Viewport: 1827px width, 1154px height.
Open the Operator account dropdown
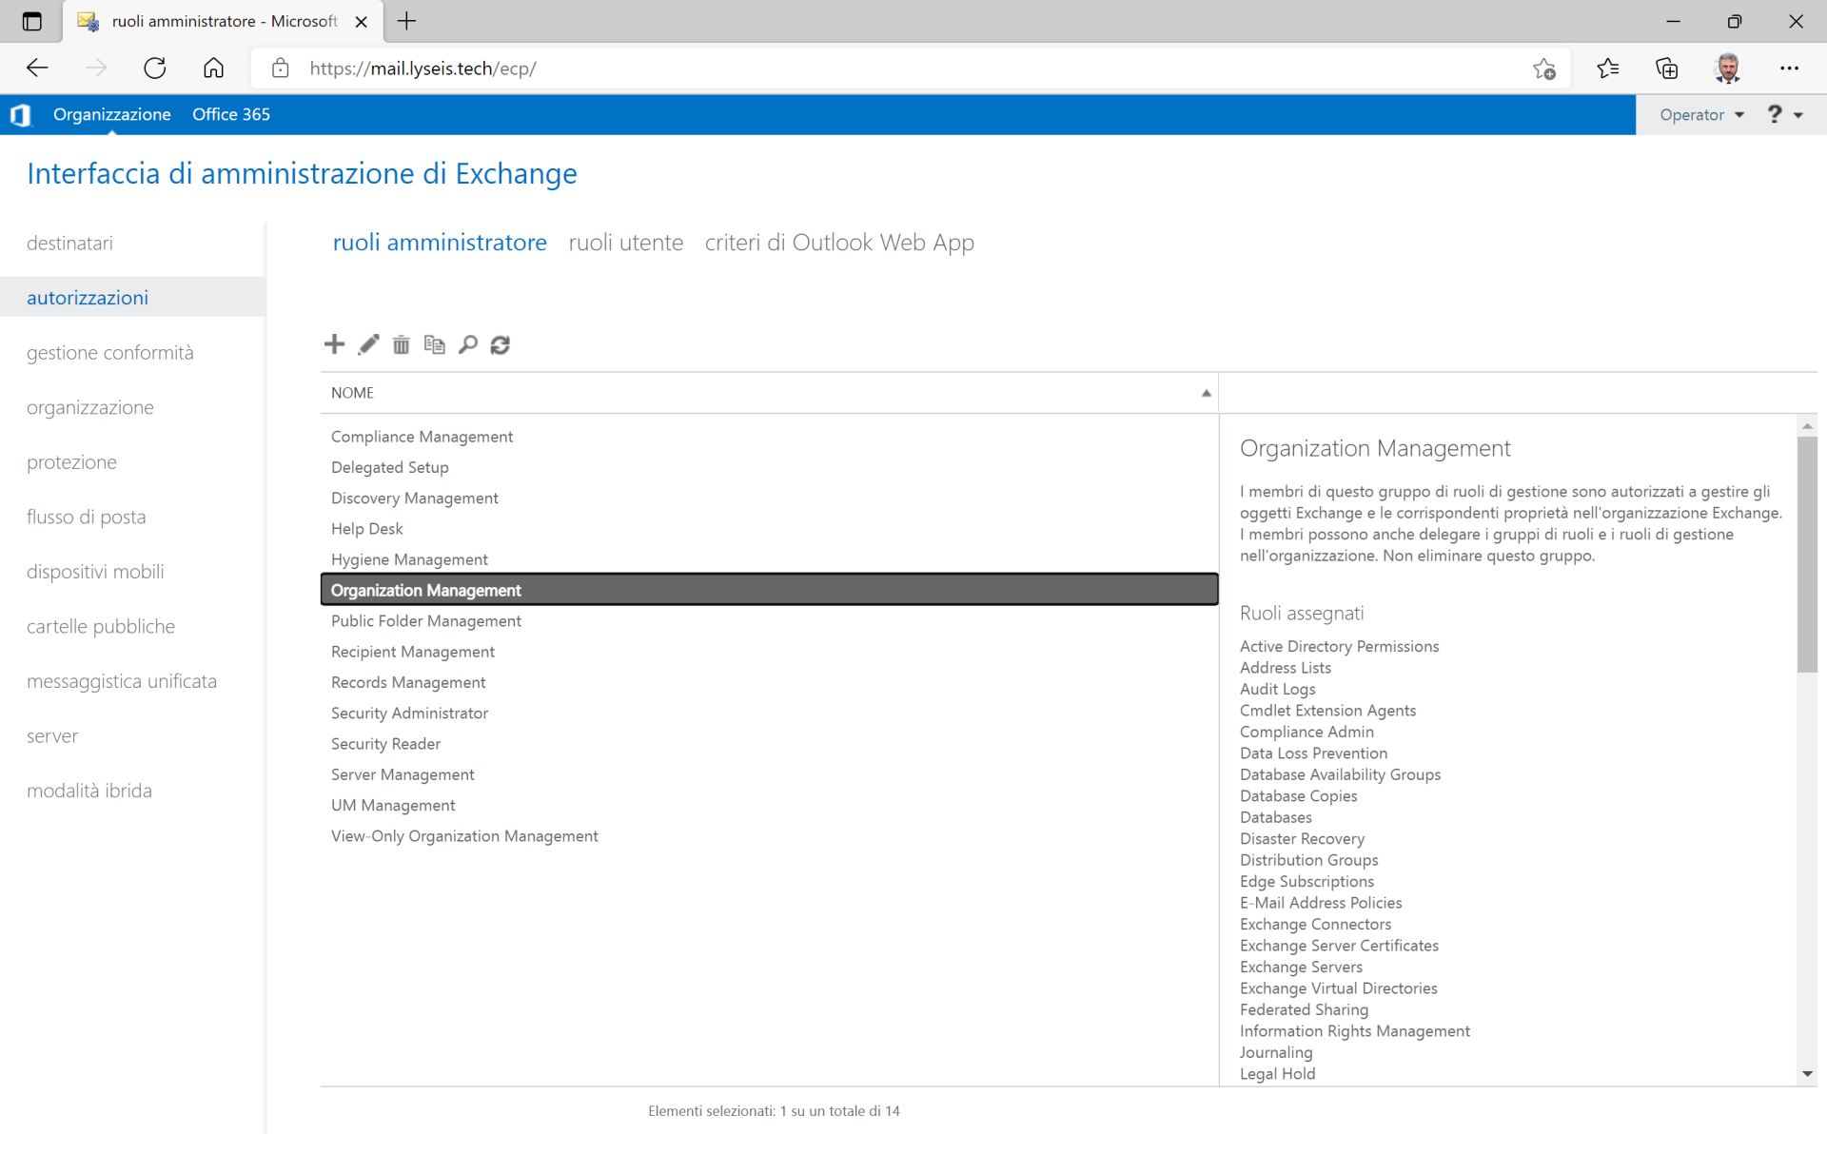tap(1701, 114)
